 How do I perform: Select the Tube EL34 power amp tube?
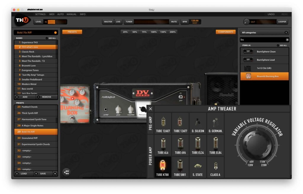tap(198, 146)
